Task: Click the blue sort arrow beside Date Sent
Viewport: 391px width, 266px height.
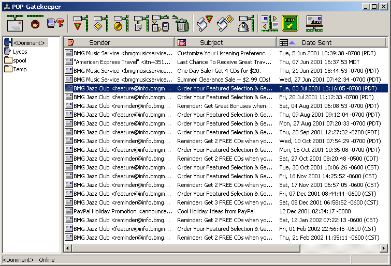Action: (x=292, y=43)
